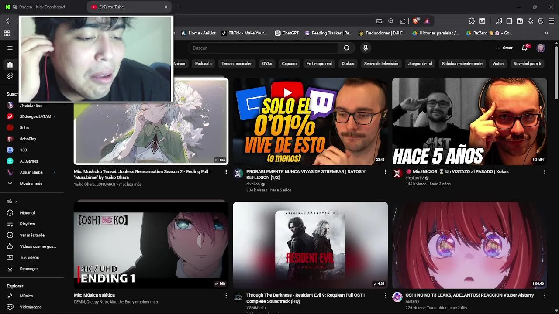
Task: Open the Brave VPN shield icon
Action: click(541, 21)
